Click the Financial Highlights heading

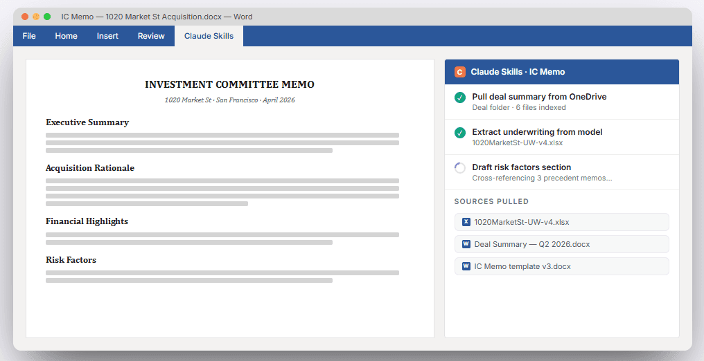click(87, 221)
